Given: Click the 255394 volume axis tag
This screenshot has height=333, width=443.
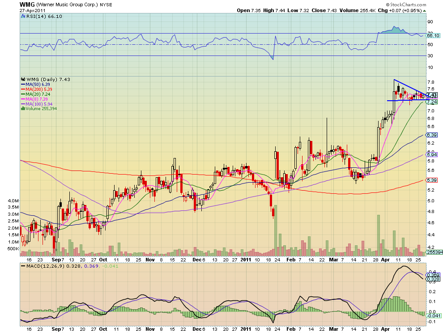Looking at the screenshot, I should pos(434,252).
